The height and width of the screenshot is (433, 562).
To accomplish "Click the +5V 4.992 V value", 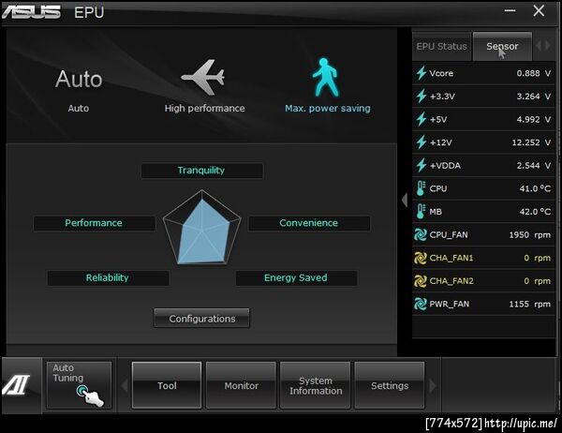I will pos(533,119).
